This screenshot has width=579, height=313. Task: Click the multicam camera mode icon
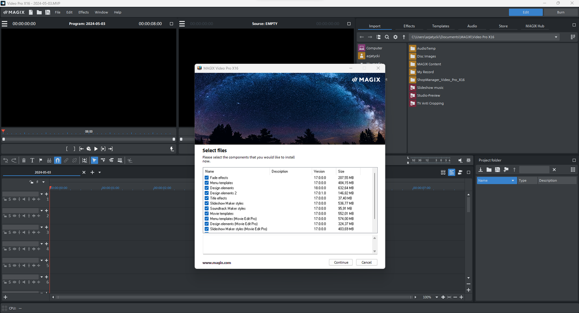coord(460,172)
